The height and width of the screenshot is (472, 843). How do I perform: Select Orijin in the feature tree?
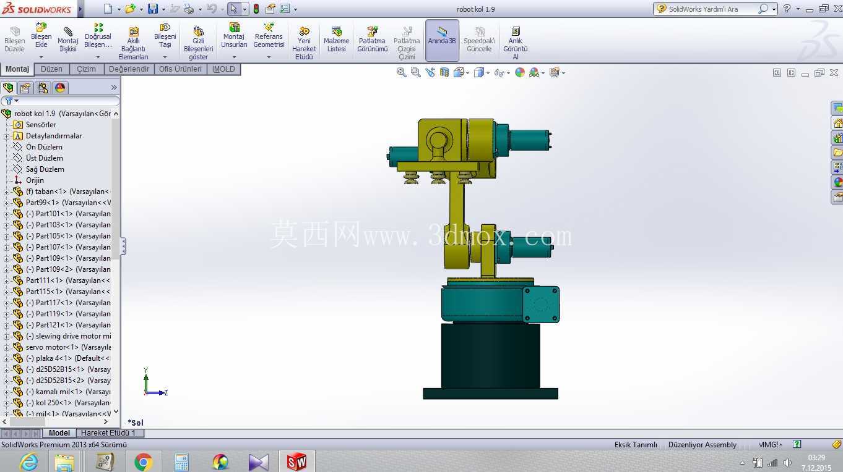pyautogui.click(x=35, y=180)
